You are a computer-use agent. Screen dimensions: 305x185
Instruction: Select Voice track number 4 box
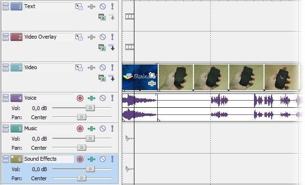[x=16, y=98]
